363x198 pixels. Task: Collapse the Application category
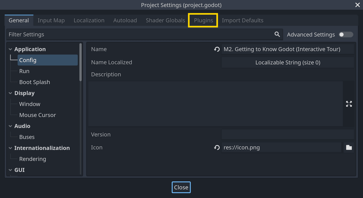[x=10, y=49]
